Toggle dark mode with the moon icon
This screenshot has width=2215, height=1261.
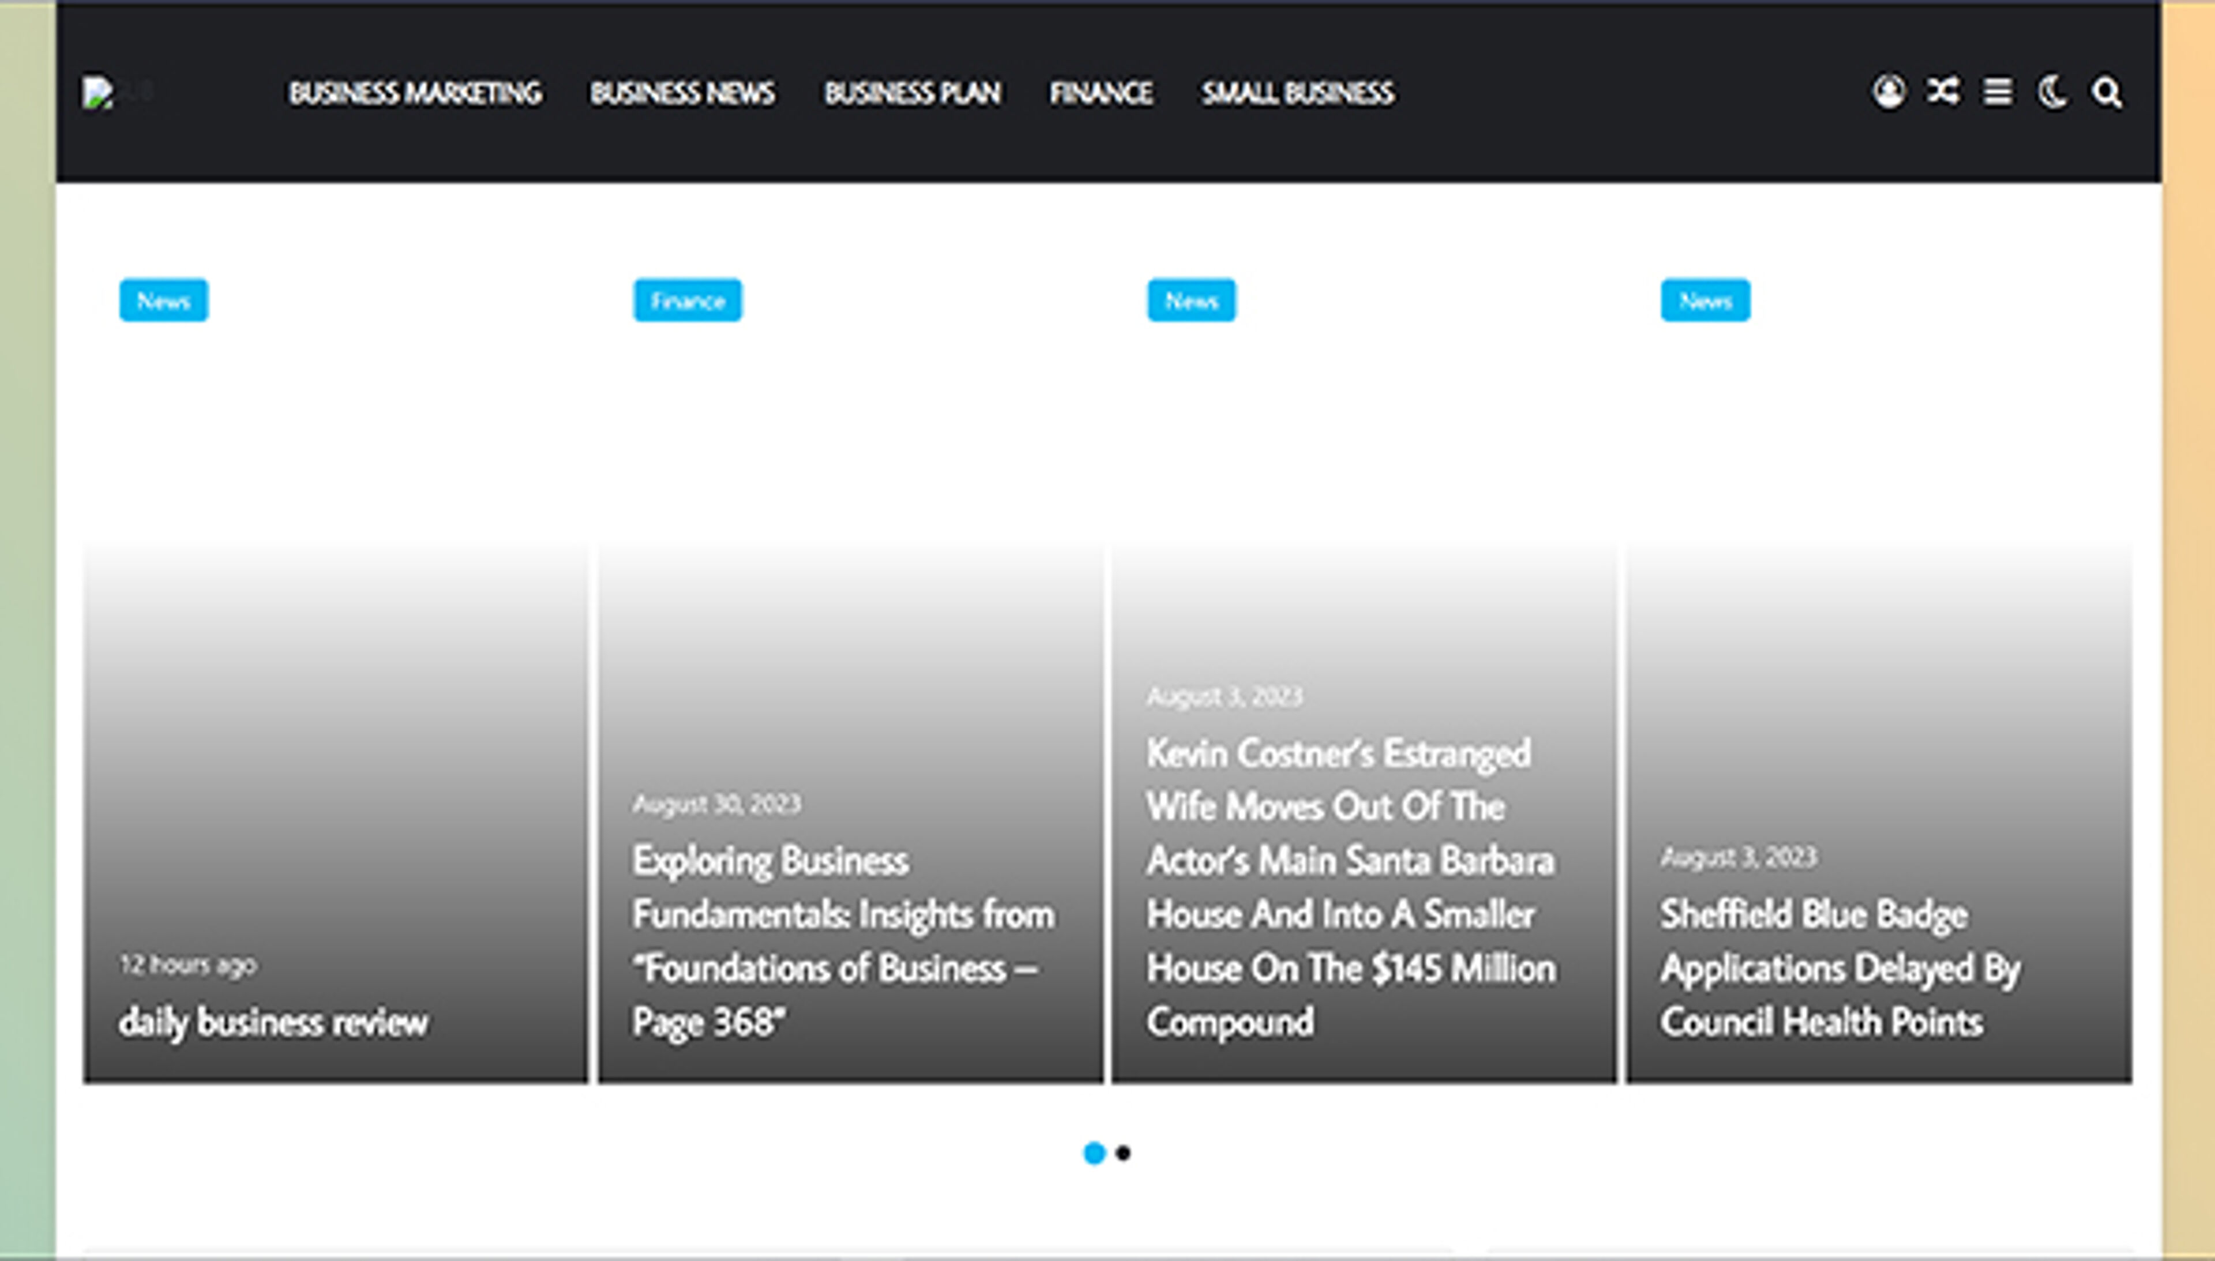point(2052,93)
